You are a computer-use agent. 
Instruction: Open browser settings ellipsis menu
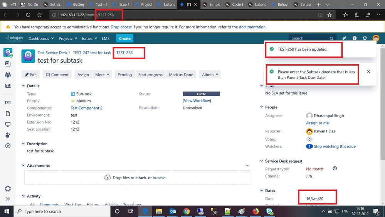tap(379, 15)
